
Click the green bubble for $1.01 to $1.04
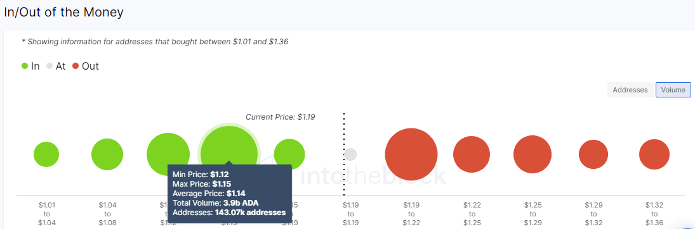(x=46, y=154)
